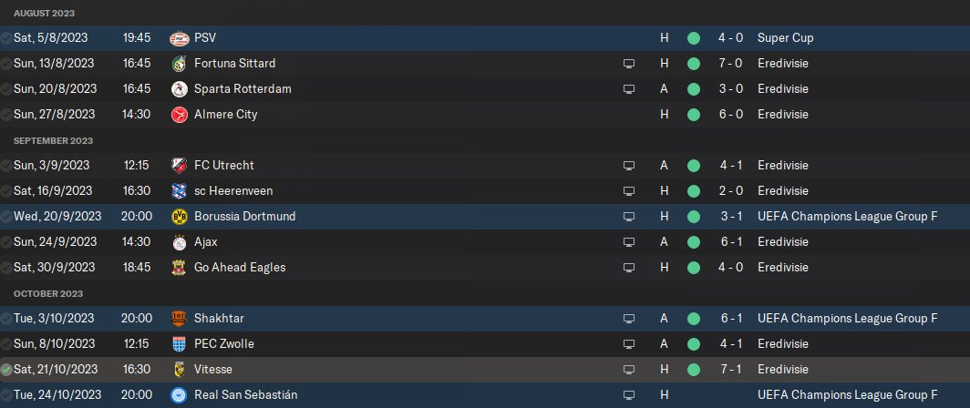Click the Vitesse club badge icon
Image resolution: width=970 pixels, height=408 pixels.
tap(179, 370)
